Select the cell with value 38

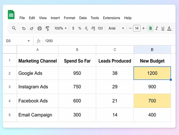tap(115, 73)
